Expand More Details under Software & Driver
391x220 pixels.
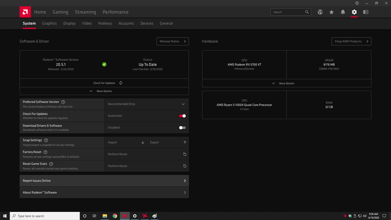click(104, 91)
